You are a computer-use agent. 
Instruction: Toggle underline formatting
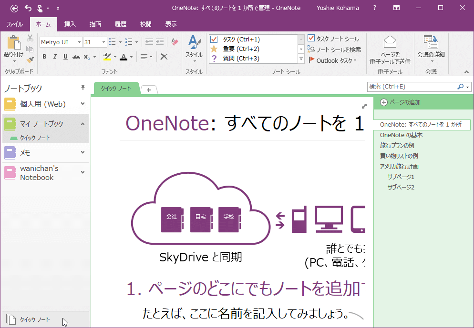tap(65, 57)
